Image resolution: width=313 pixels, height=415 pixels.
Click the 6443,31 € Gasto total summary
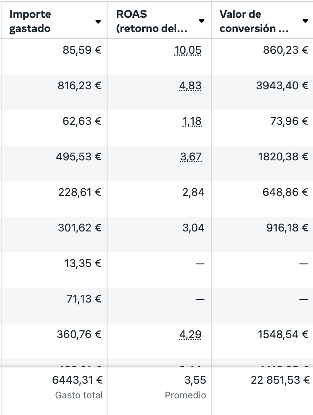click(78, 380)
